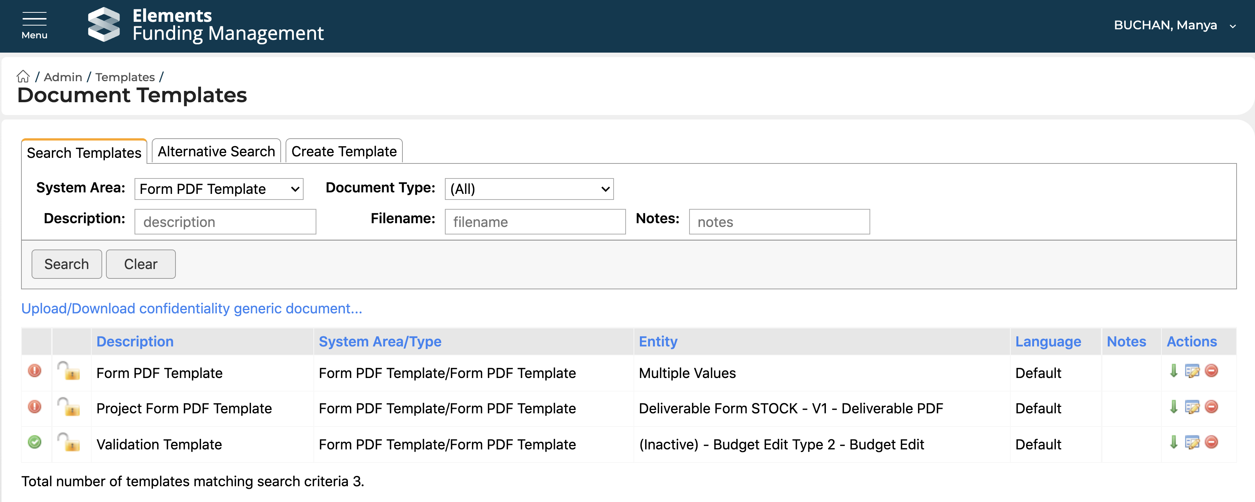
Task: Download the Form PDF Template row file
Action: (x=1173, y=371)
